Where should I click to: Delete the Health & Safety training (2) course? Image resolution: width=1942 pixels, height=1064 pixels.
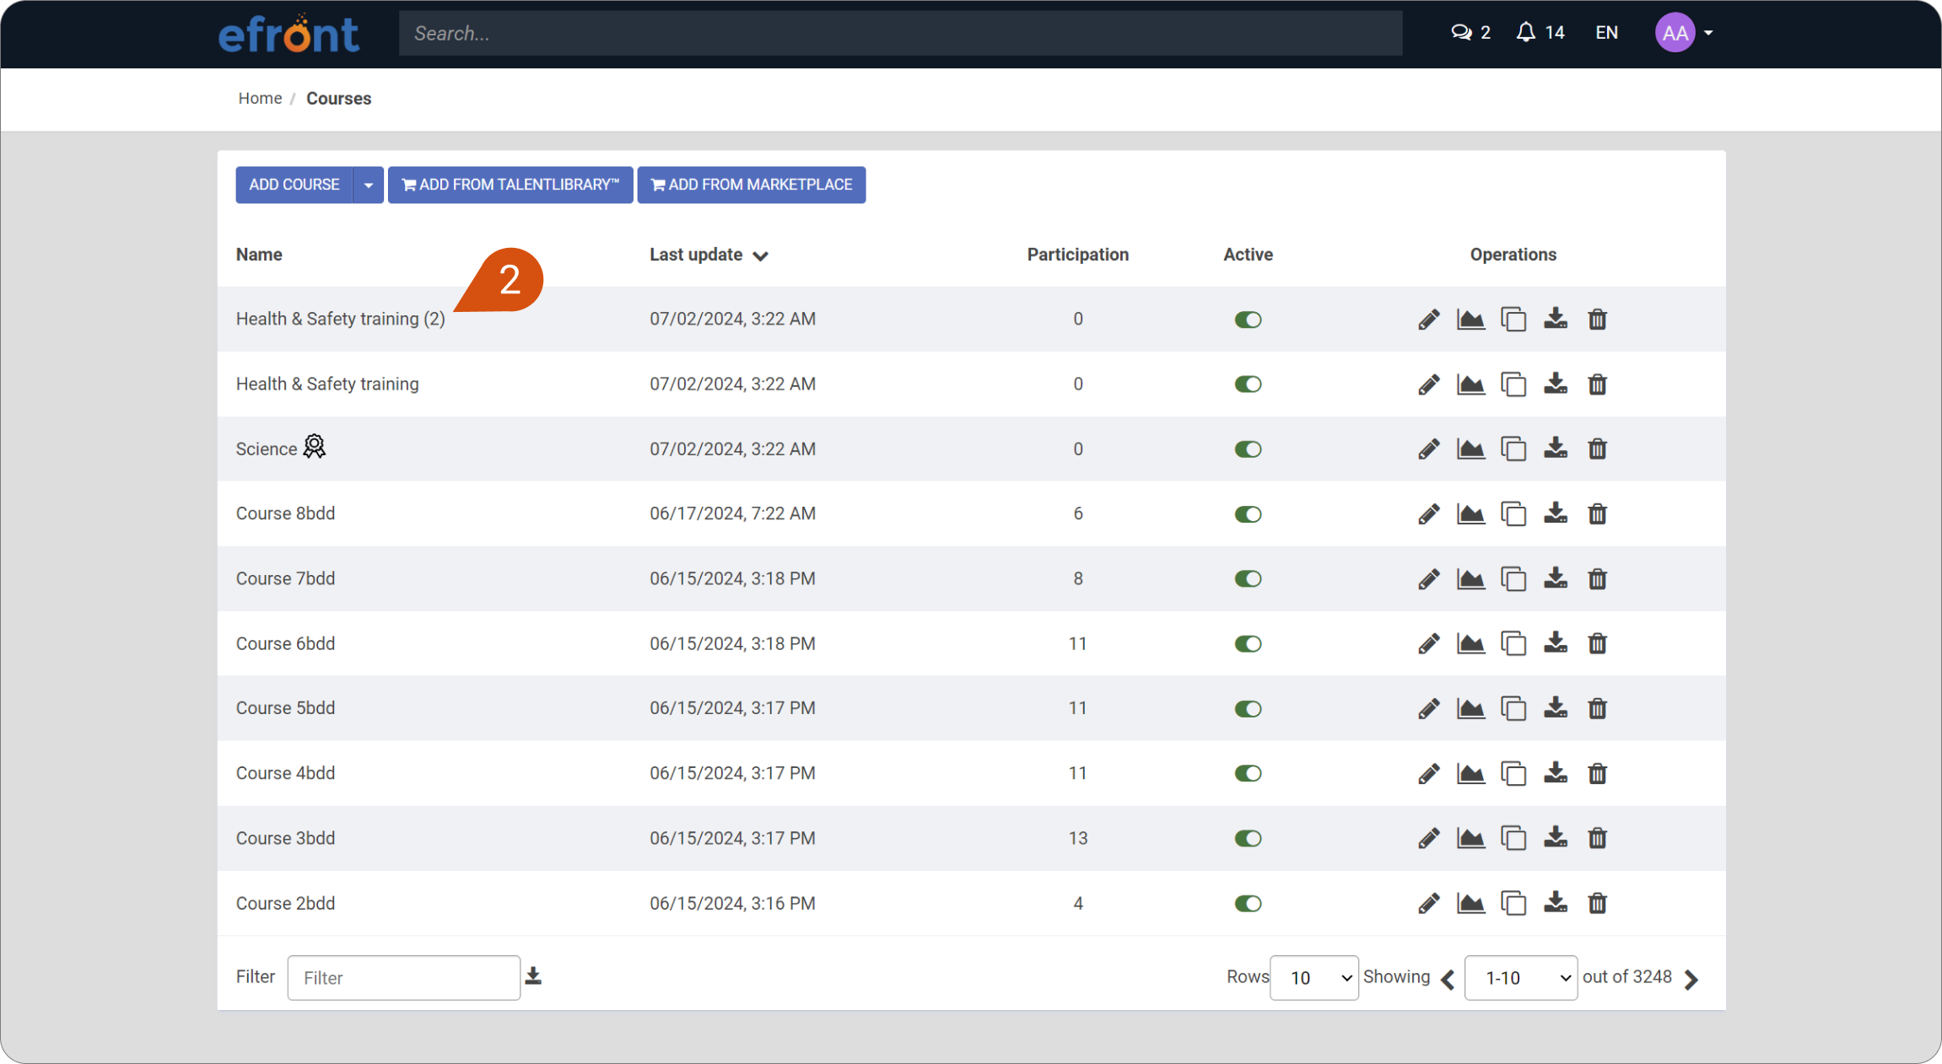click(1597, 320)
